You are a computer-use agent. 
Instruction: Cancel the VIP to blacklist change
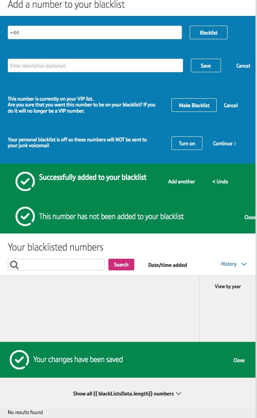tap(230, 105)
